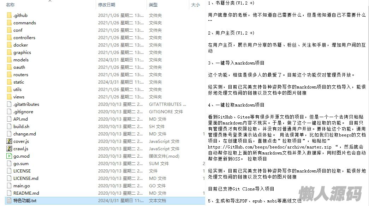Click the heading 4、一键拉取markdown项目

click(236, 105)
